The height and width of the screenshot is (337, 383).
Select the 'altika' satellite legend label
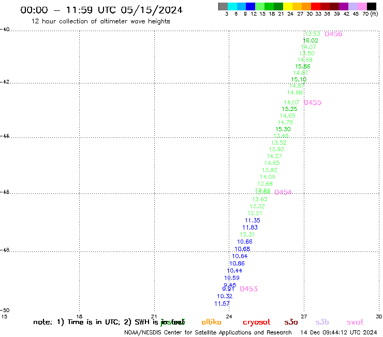[x=211, y=322]
